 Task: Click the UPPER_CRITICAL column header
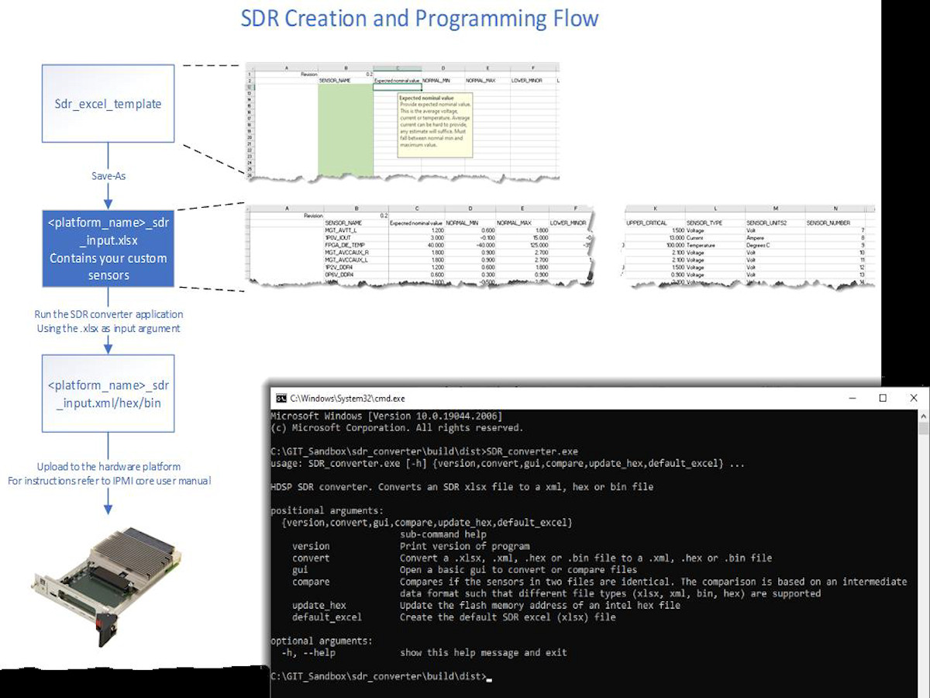[645, 223]
